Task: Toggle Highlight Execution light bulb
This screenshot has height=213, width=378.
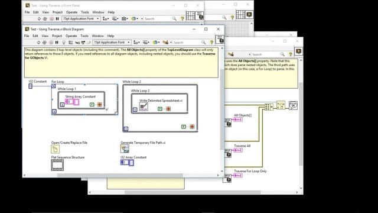Action: tap(64, 43)
